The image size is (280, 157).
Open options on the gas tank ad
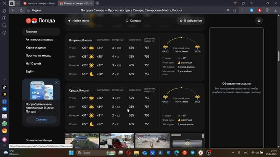coord(203,136)
